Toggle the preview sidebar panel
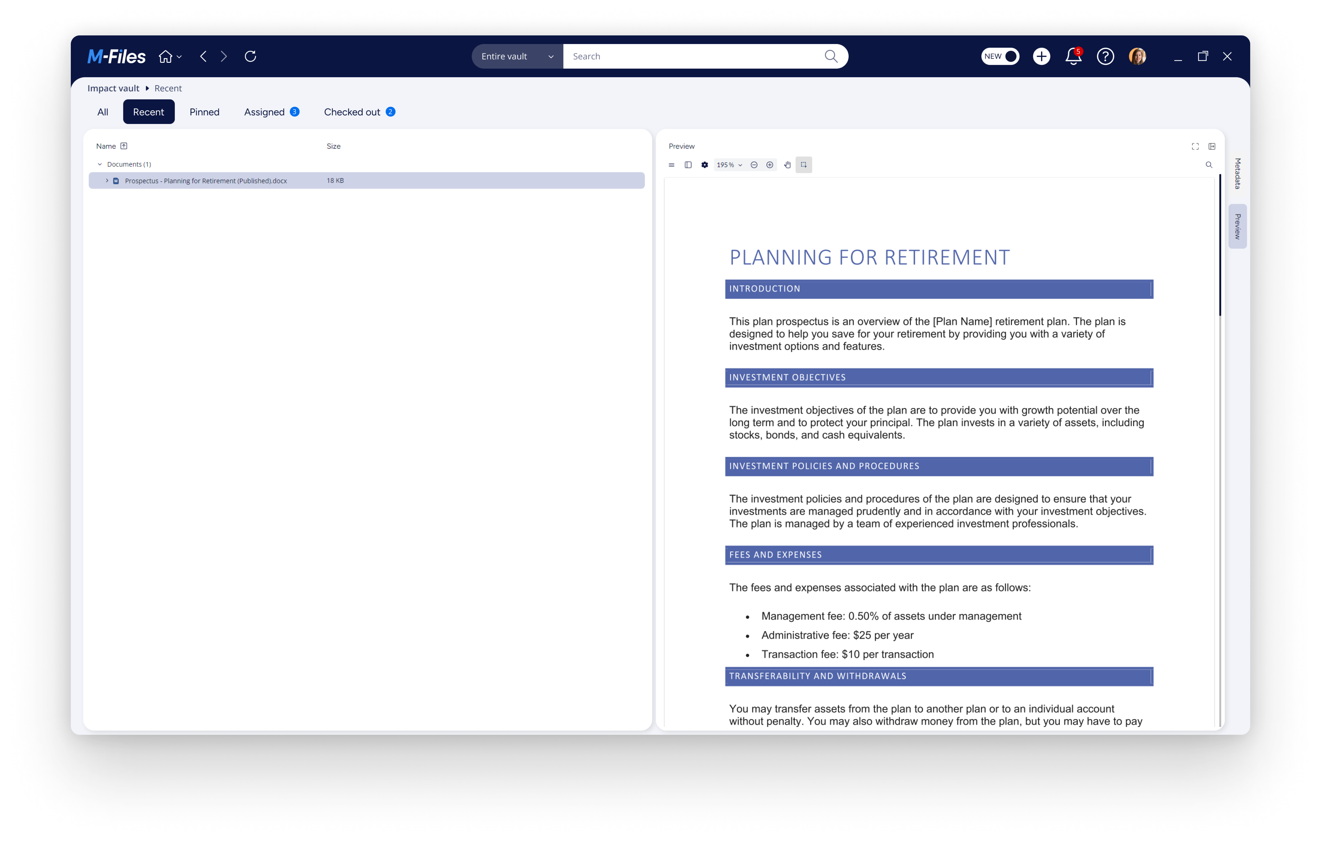 coord(688,165)
